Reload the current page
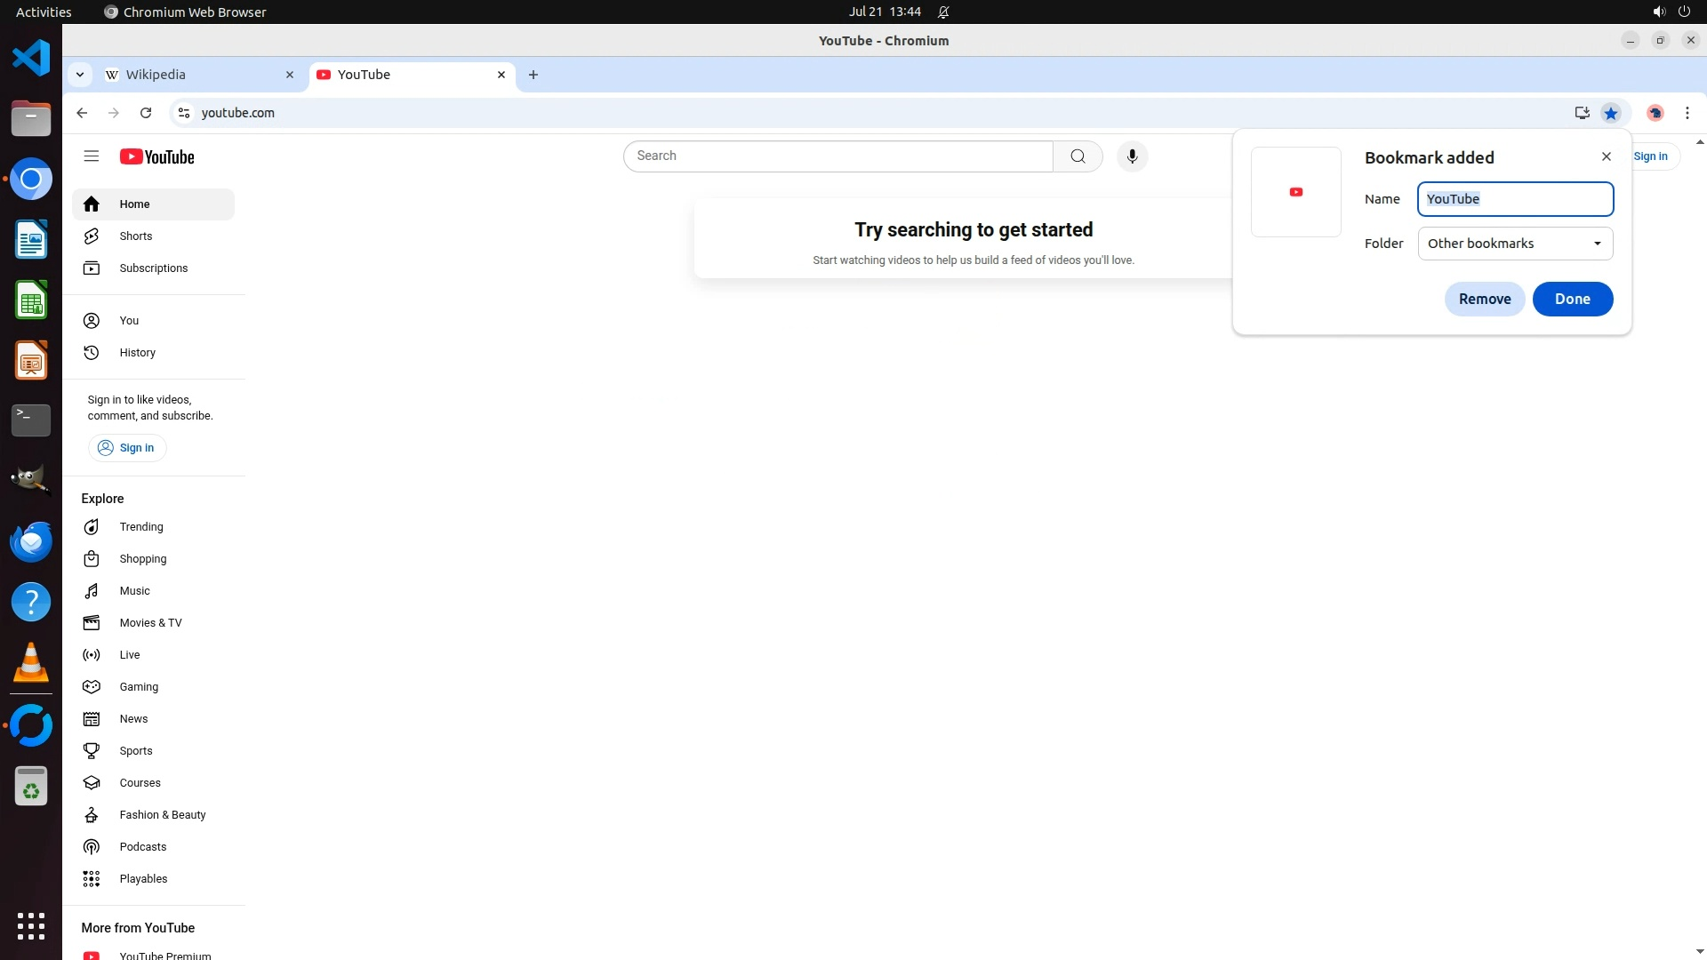The width and height of the screenshot is (1707, 960). (x=146, y=113)
